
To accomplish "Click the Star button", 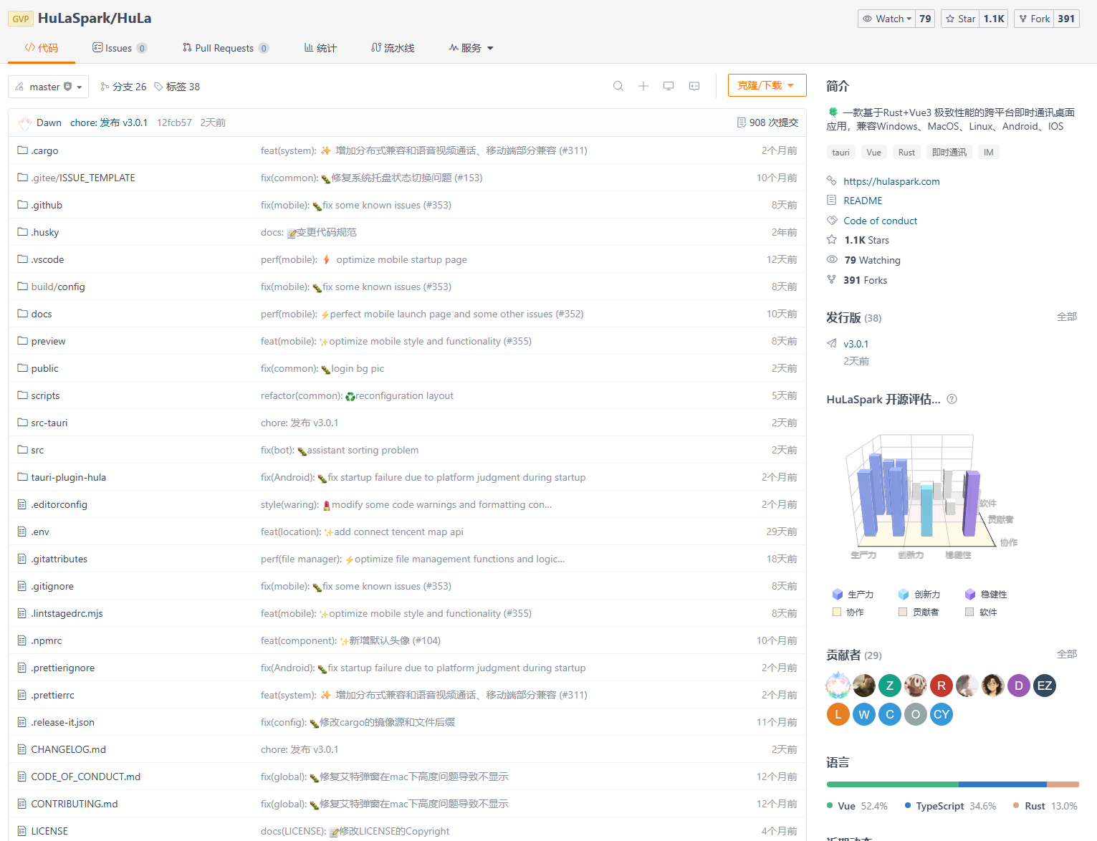I will tap(960, 19).
